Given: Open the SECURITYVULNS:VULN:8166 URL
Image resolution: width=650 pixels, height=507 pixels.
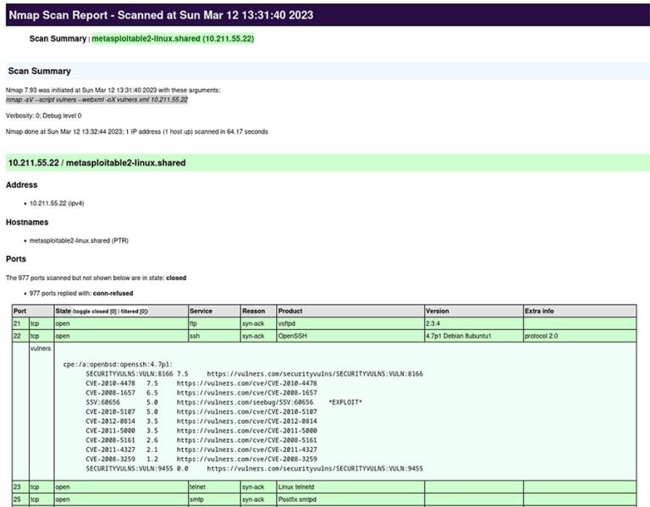Looking at the screenshot, I should click(x=315, y=373).
